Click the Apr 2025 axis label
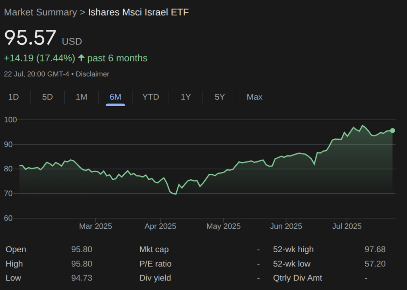The image size is (407, 290). pyautogui.click(x=160, y=226)
